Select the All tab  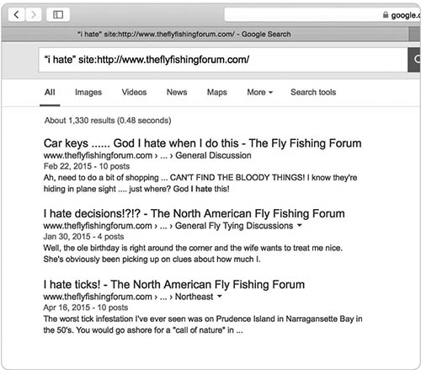50,92
